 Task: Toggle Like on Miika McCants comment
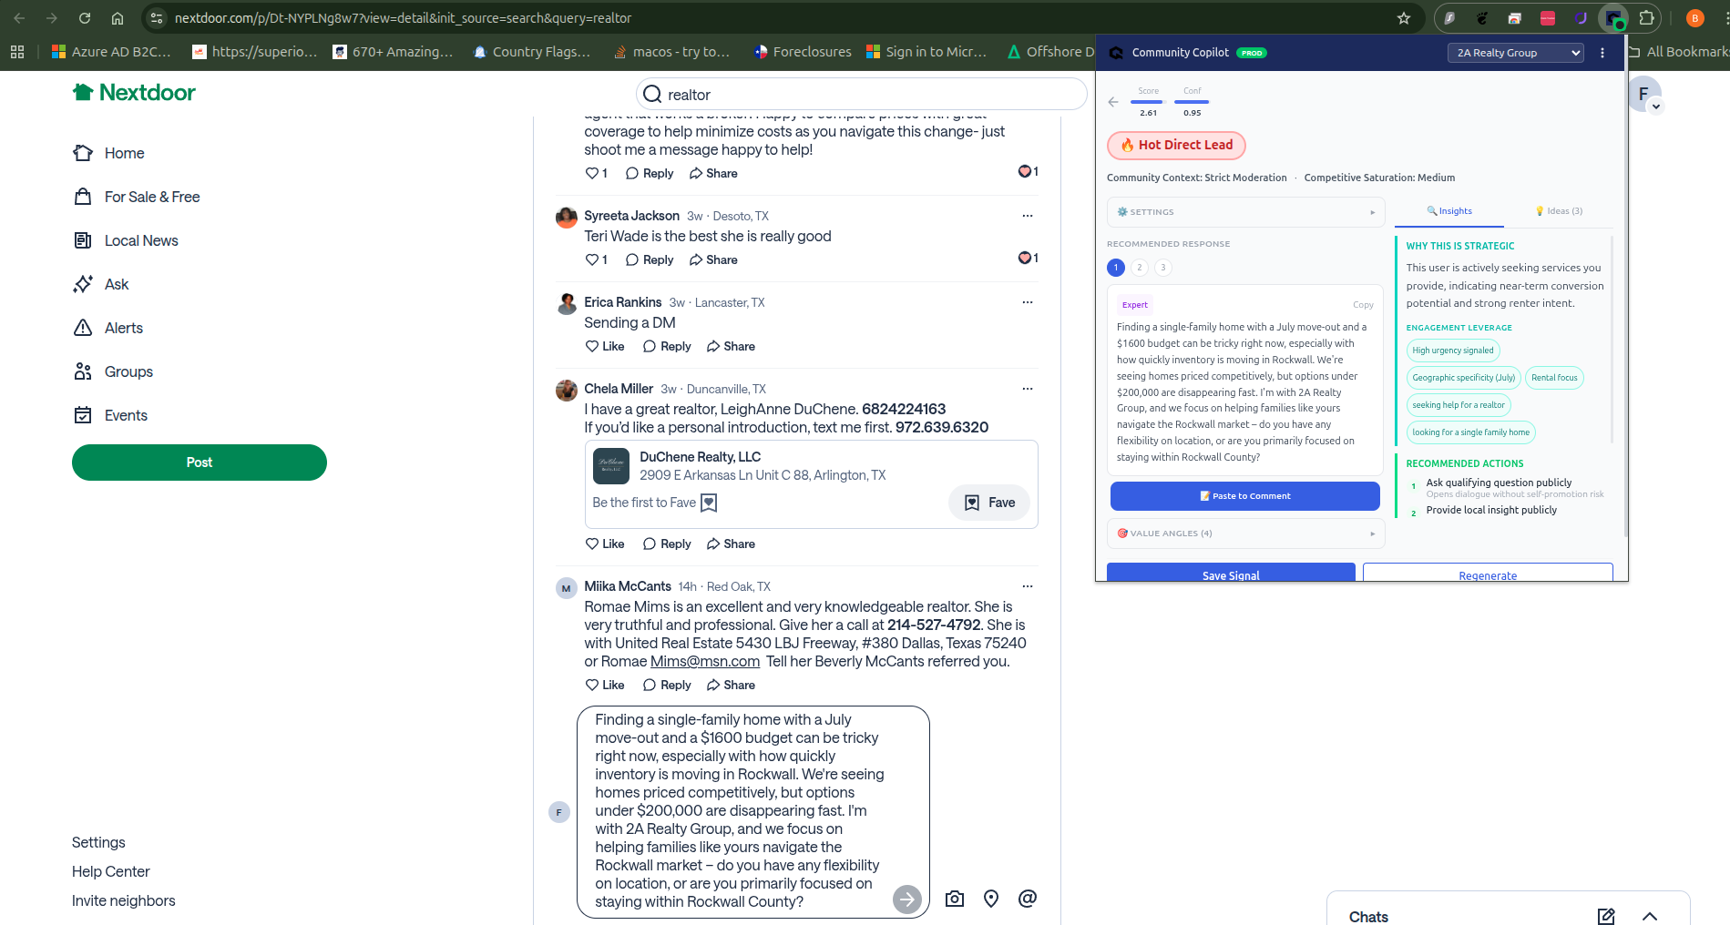coord(605,685)
